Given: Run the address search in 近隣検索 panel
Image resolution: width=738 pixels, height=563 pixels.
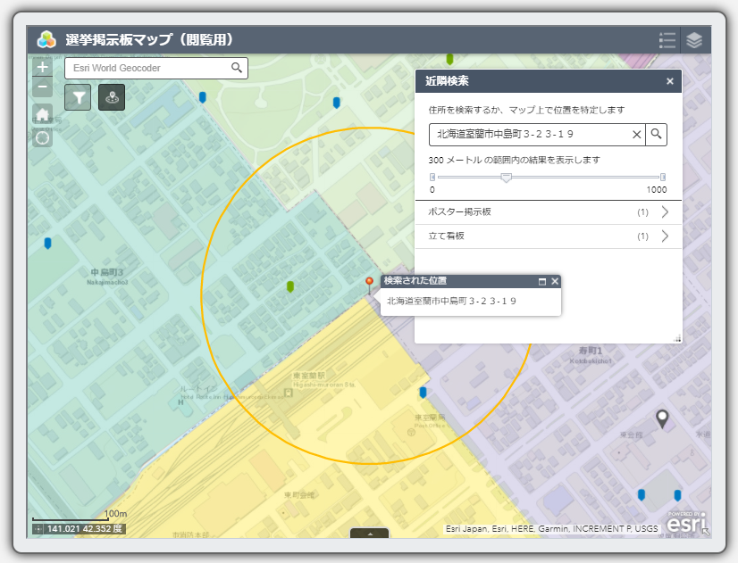Looking at the screenshot, I should (656, 134).
